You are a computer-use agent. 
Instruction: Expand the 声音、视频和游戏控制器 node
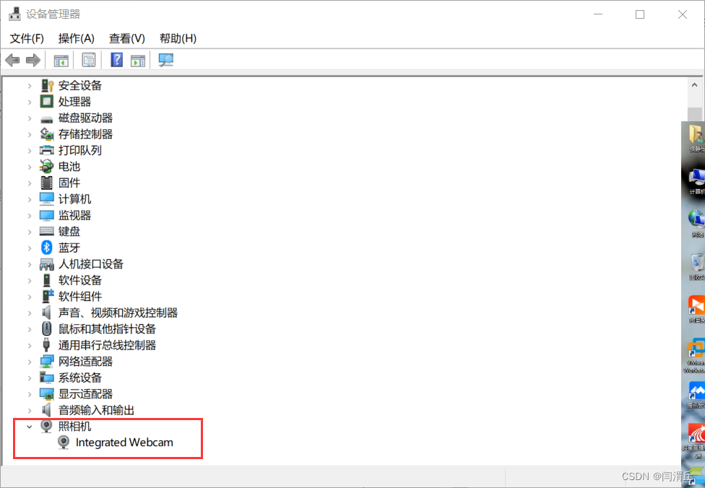point(30,313)
